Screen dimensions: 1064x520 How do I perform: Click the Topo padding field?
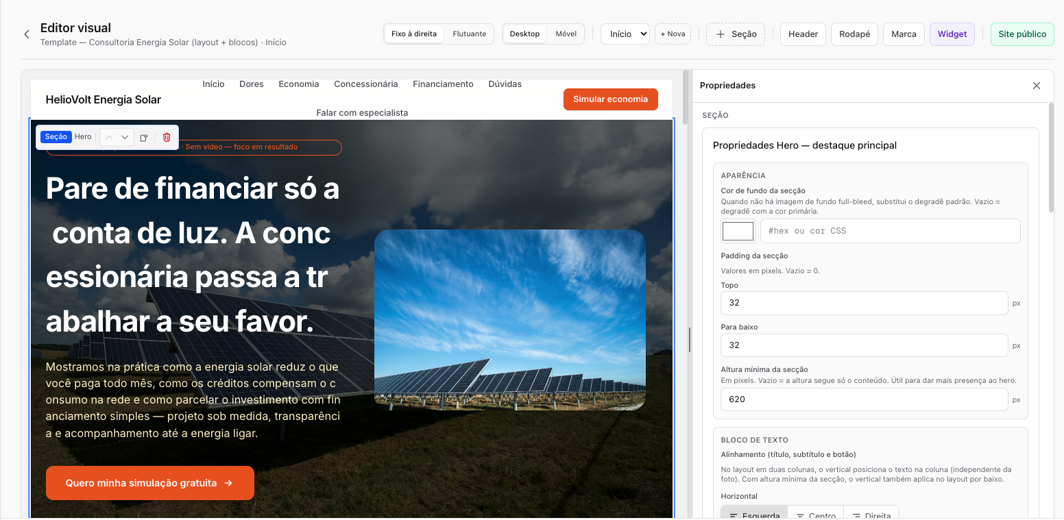[x=864, y=303]
